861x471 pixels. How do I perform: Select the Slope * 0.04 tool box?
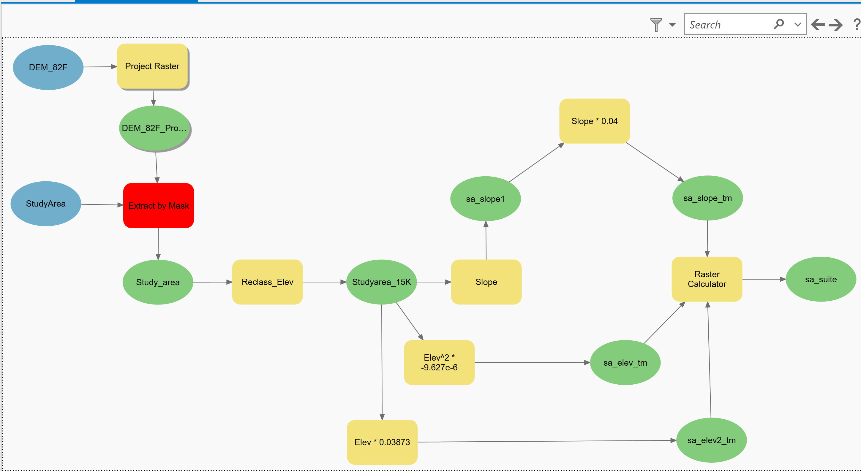tap(594, 121)
